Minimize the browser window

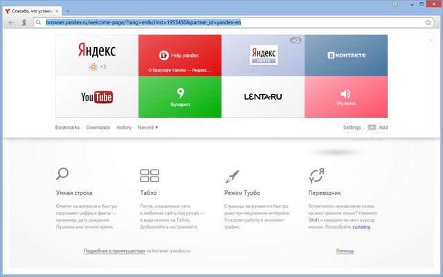tap(413, 4)
